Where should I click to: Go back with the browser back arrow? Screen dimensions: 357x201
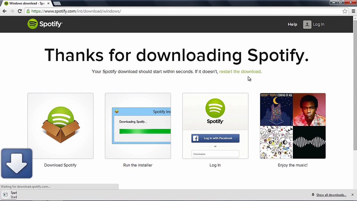(4, 11)
